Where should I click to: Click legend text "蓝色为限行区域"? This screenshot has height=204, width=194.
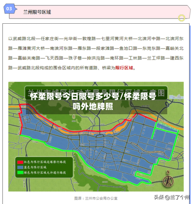(x=35, y=167)
